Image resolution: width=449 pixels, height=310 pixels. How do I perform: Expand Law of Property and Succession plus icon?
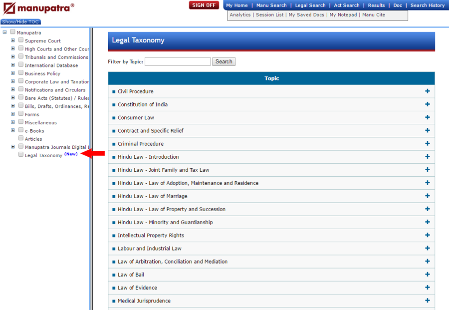point(427,209)
